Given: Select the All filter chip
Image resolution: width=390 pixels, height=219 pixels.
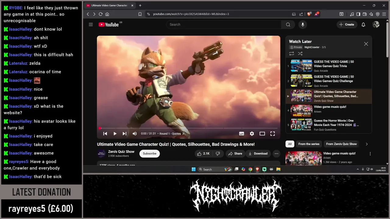Looking at the screenshot, I should 290,144.
